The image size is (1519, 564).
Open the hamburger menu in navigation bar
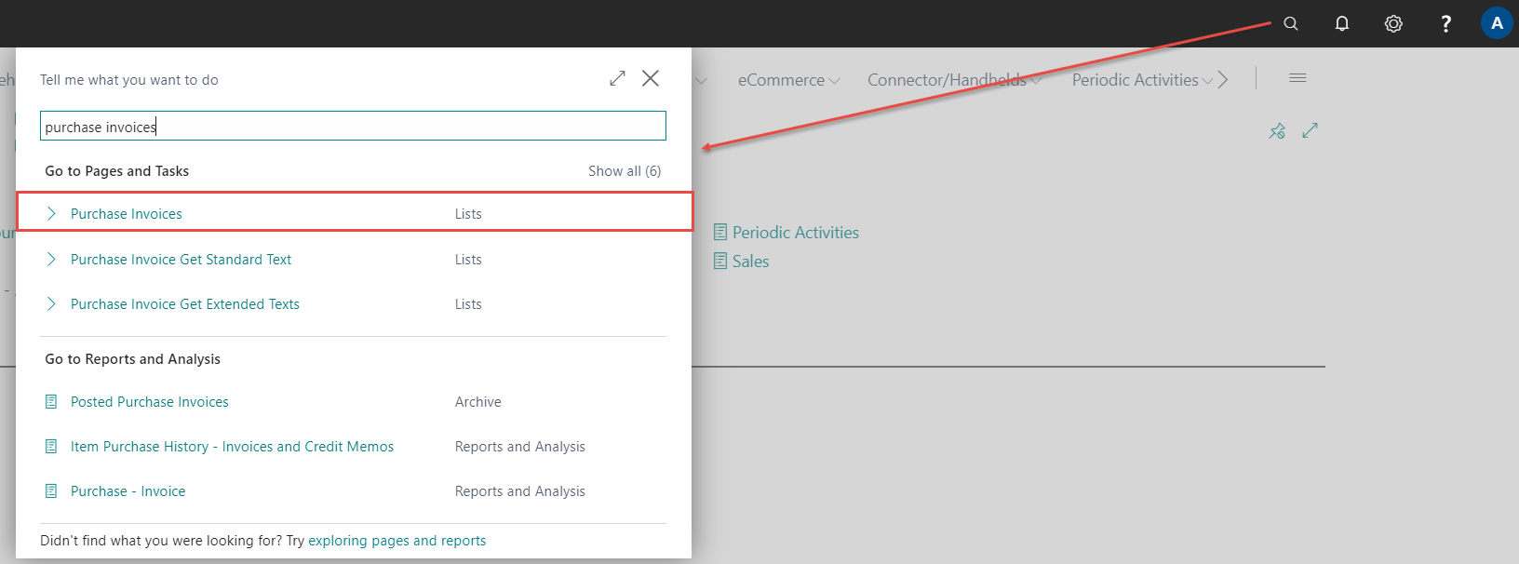pyautogui.click(x=1297, y=78)
